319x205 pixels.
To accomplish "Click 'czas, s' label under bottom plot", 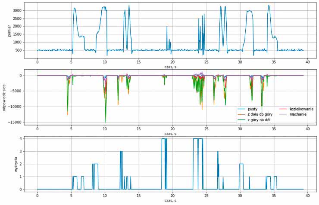I will pyautogui.click(x=170, y=201).
